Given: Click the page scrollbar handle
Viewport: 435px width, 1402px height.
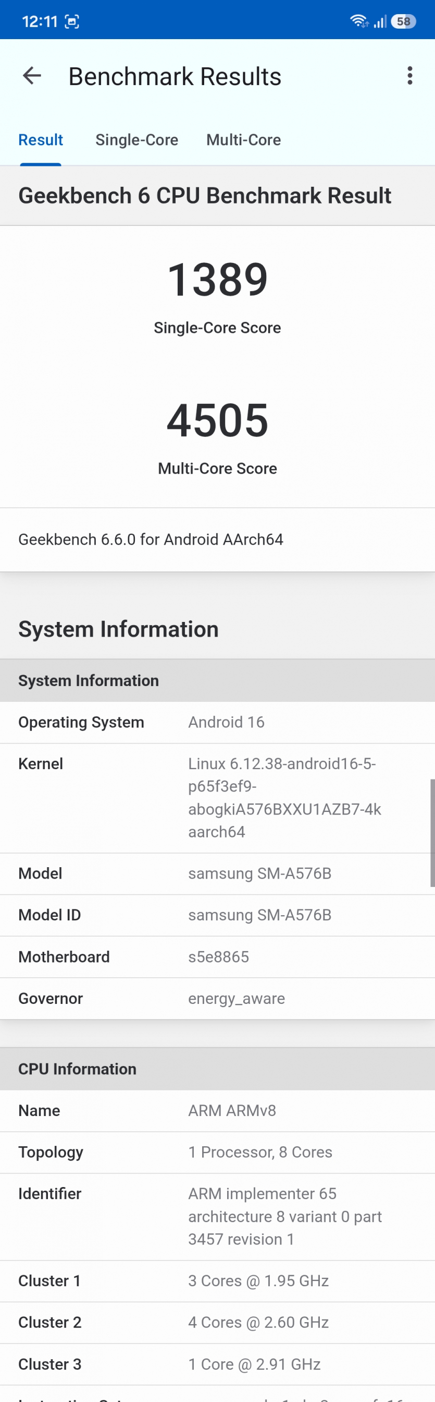Looking at the screenshot, I should tap(432, 833).
